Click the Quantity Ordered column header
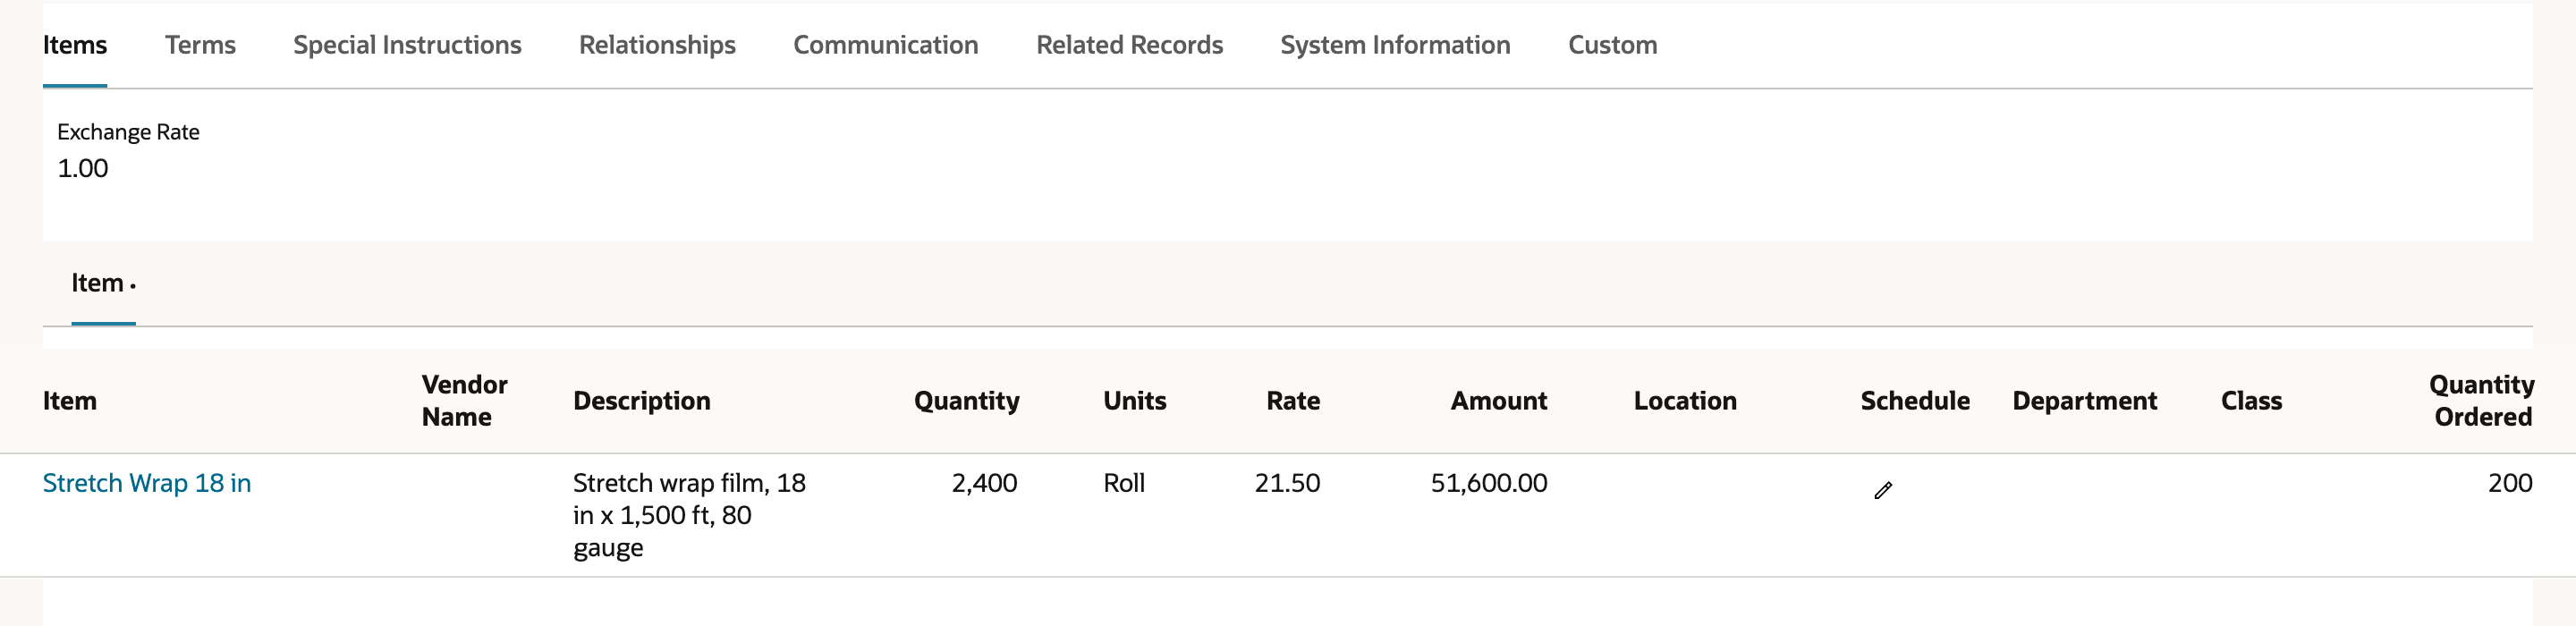The height and width of the screenshot is (626, 2576). pos(2481,401)
